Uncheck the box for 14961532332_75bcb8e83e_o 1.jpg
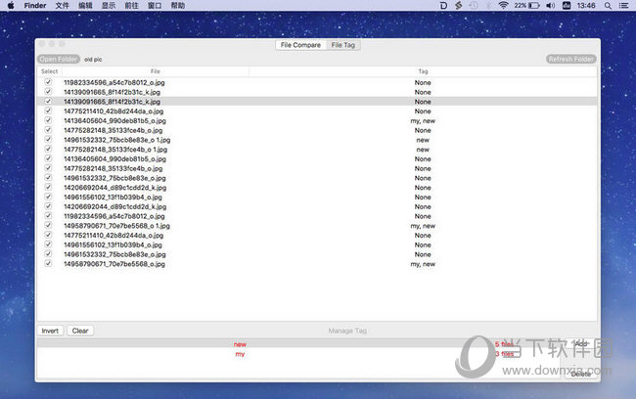The width and height of the screenshot is (636, 399). (x=48, y=139)
